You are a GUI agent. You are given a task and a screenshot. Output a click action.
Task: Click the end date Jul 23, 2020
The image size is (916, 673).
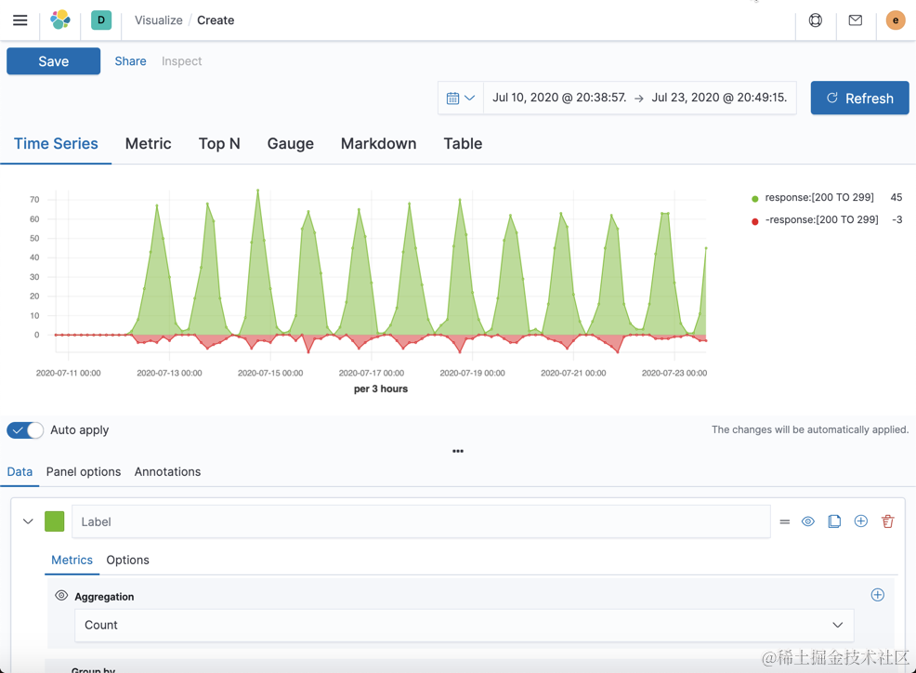coord(719,98)
